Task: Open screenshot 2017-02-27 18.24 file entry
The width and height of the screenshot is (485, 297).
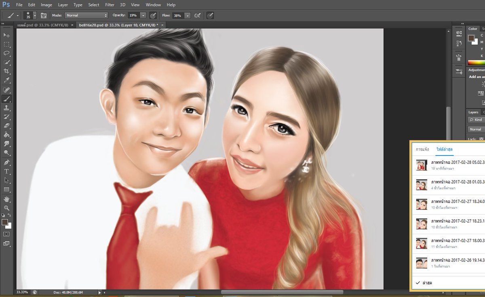Action: pyautogui.click(x=449, y=204)
